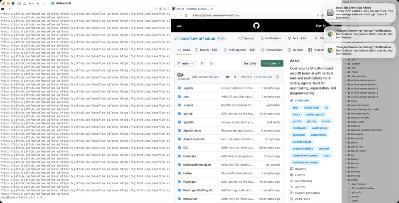Open the green Code dropdown button
This screenshot has width=399, height=203.
coord(272,63)
